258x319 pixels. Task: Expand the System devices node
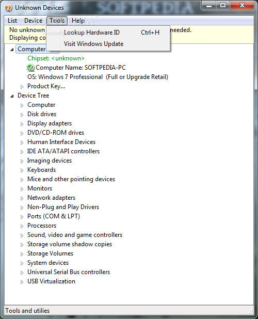click(x=22, y=263)
